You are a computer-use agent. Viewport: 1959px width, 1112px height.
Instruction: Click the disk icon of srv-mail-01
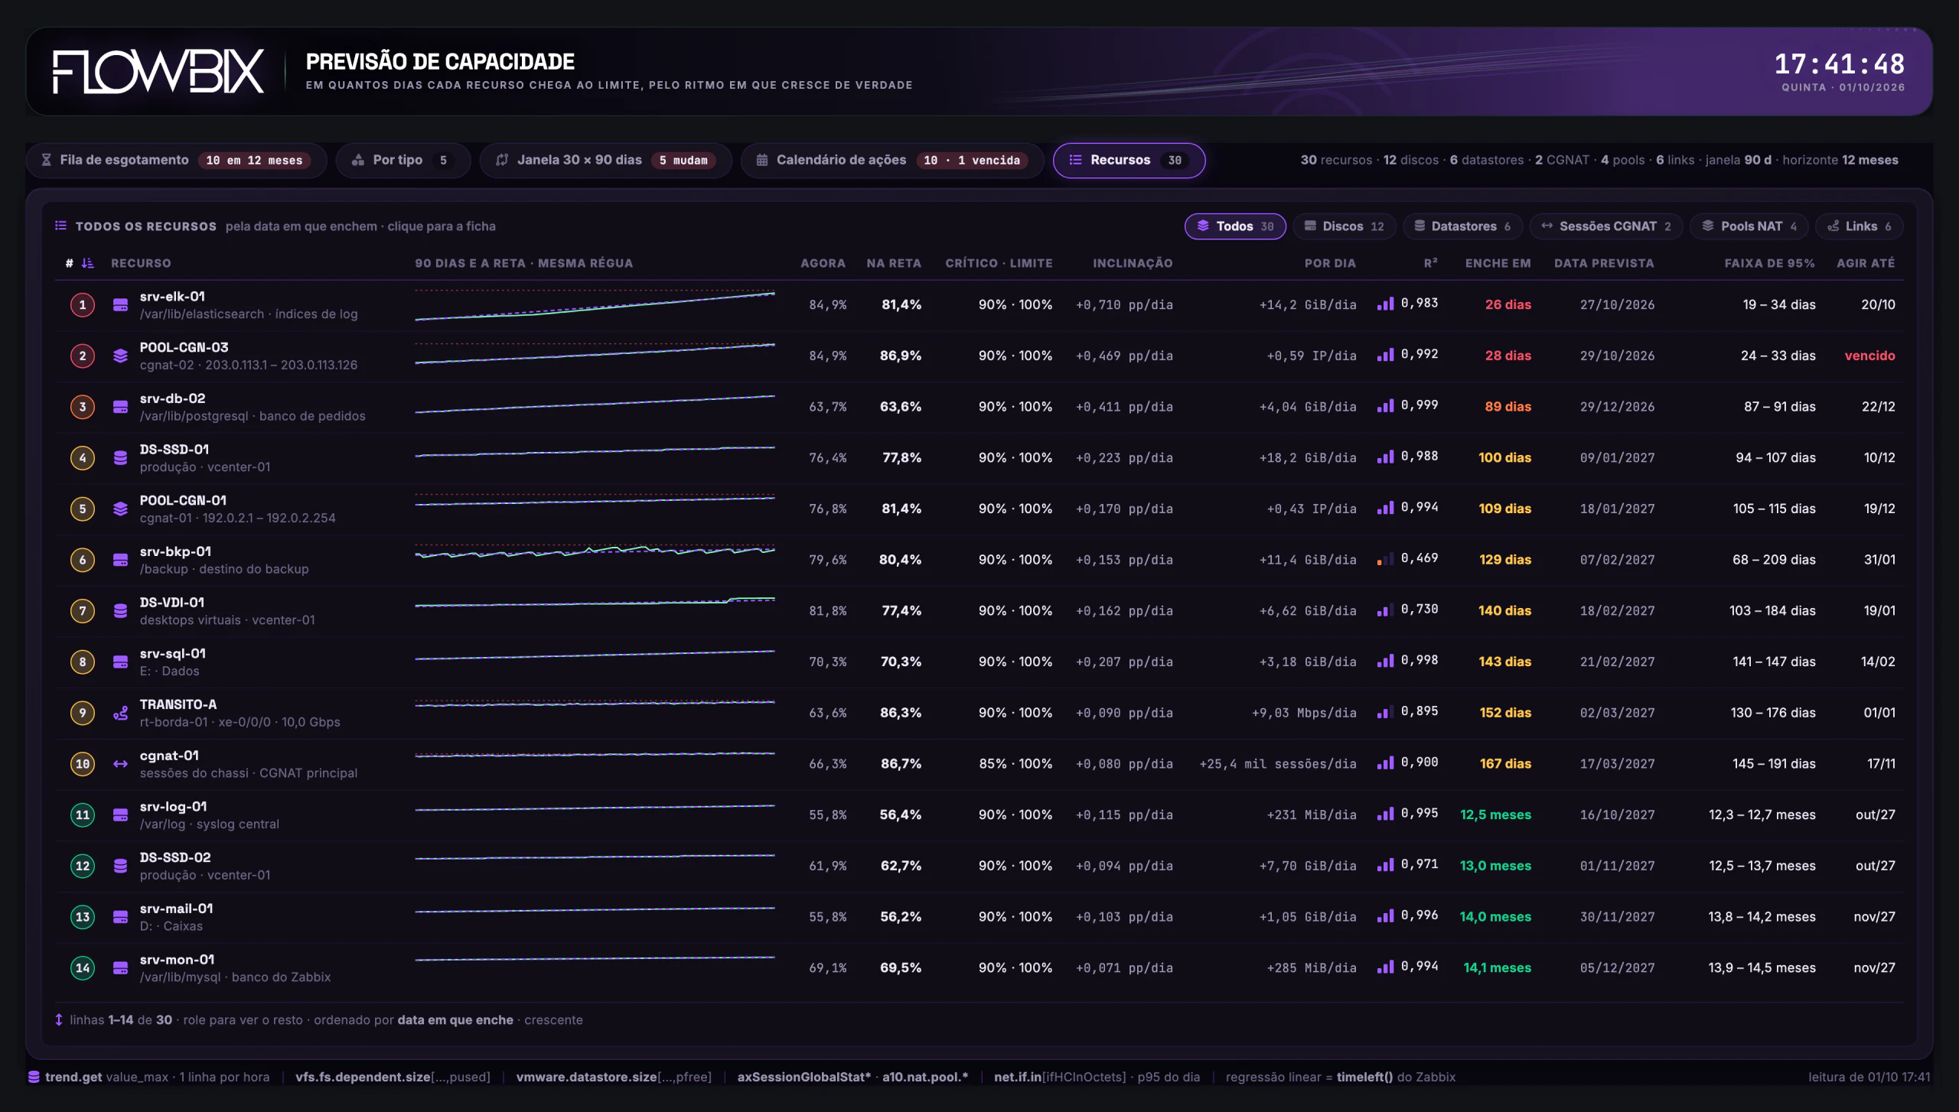coord(120,916)
